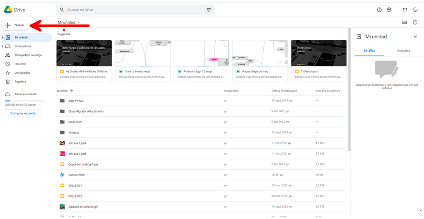Click the DIG_S-002 slides icon

62,196
